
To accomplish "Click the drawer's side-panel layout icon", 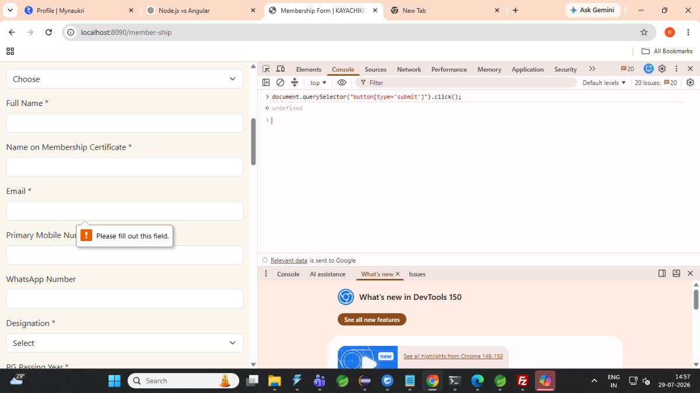I will (662, 274).
